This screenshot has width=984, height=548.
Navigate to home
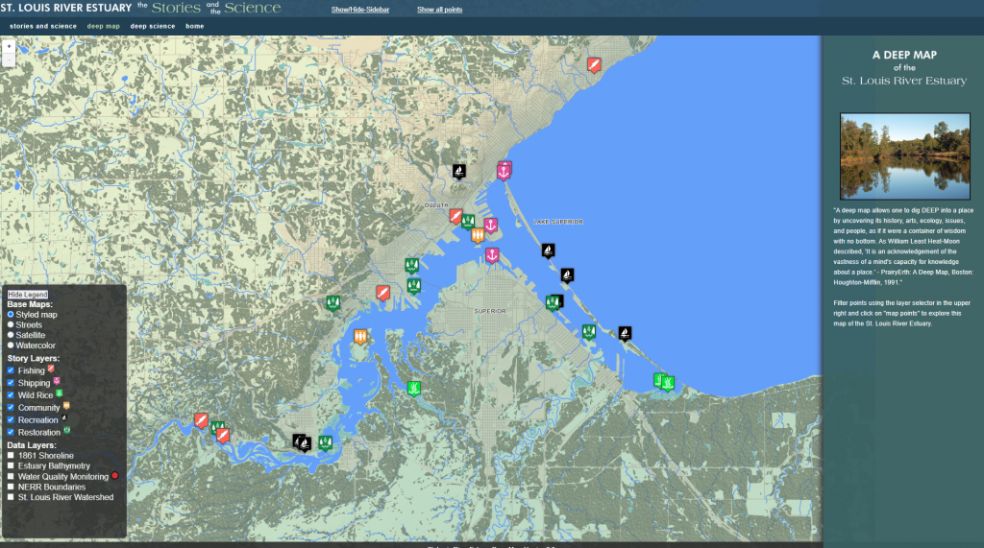coord(194,26)
